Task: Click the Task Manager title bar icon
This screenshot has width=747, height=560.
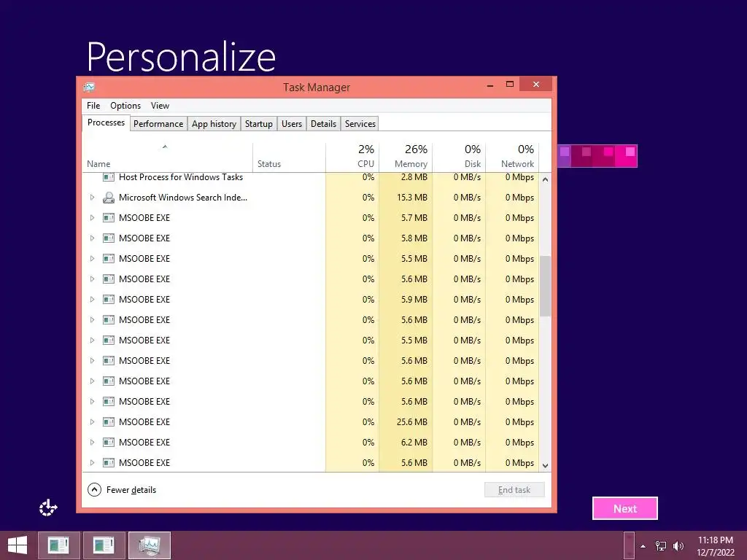Action: (89, 87)
